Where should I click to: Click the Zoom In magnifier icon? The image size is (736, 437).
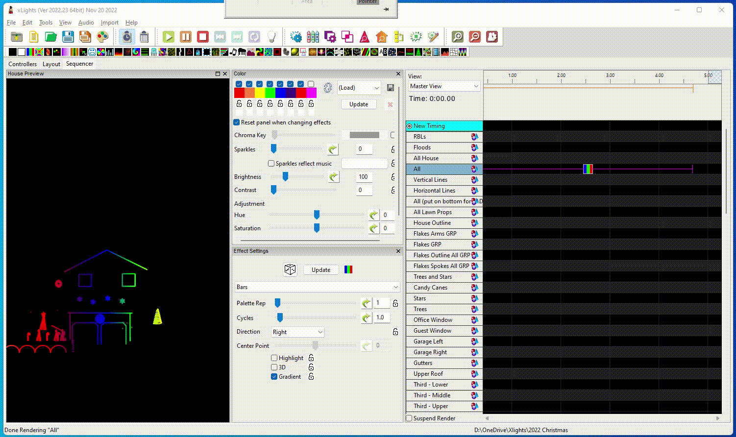[457, 37]
